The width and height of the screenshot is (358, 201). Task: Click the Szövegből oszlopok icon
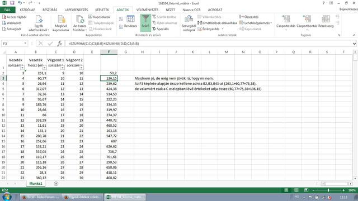tap(189, 23)
